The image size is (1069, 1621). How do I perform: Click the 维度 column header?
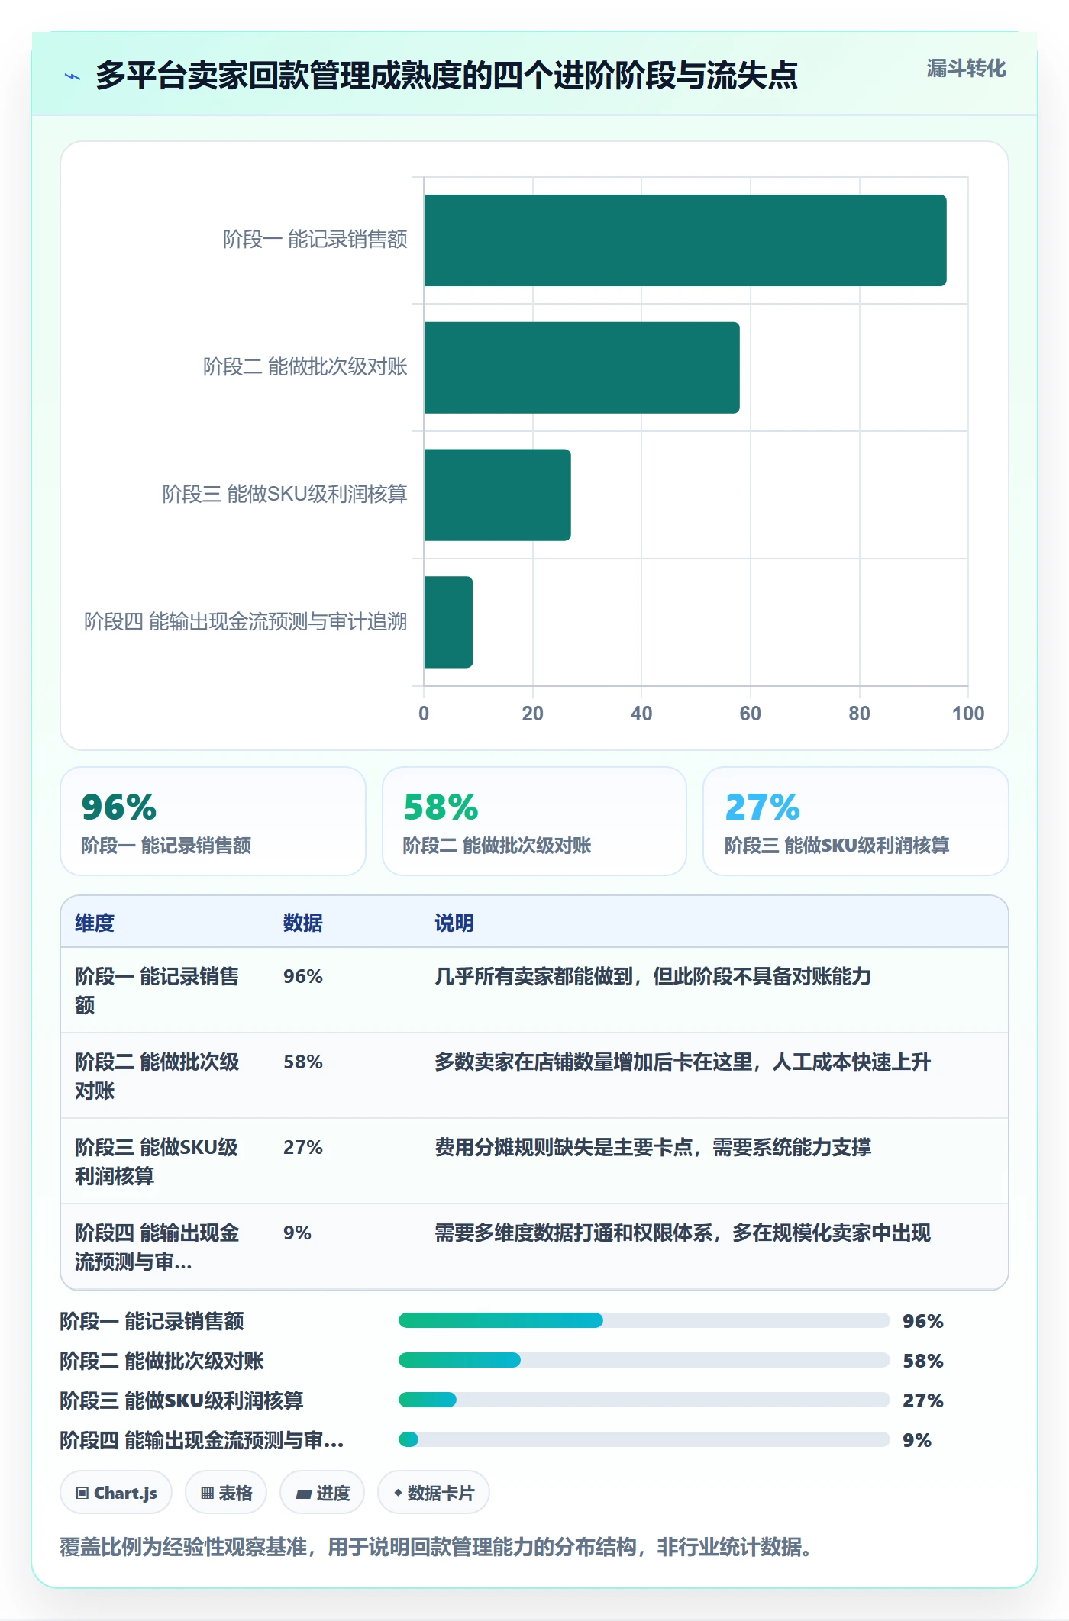pyautogui.click(x=95, y=923)
